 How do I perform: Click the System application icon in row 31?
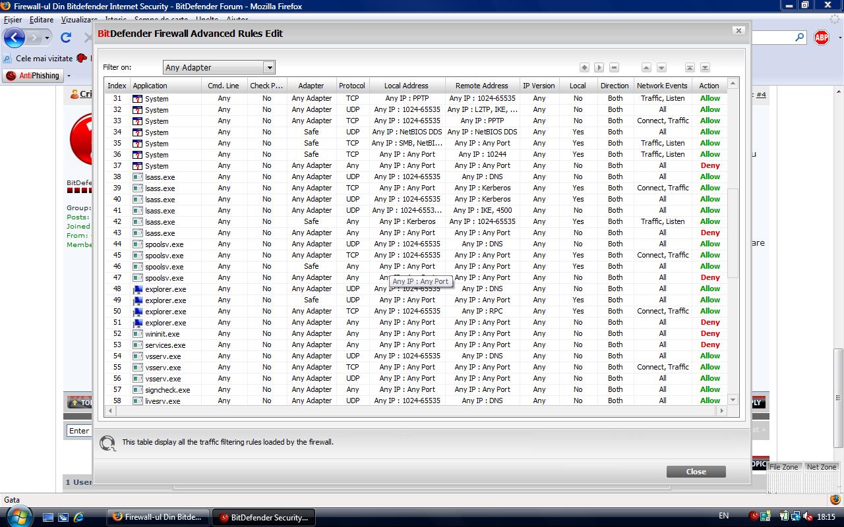tap(138, 99)
